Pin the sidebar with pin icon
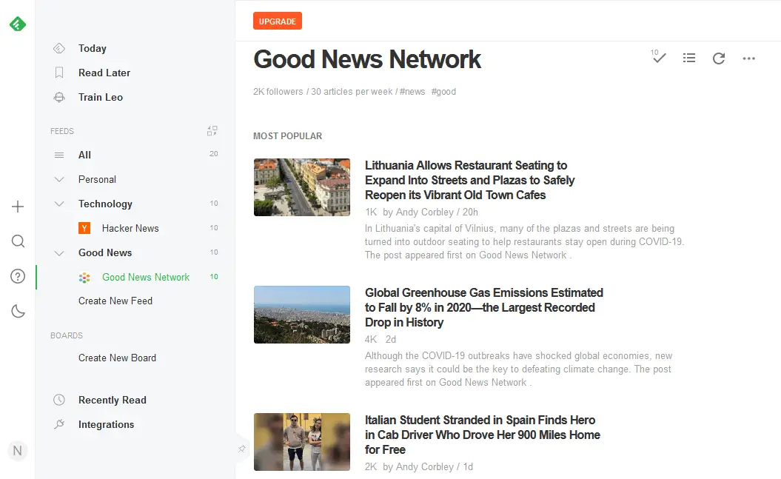Viewport: 781px width, 479px height. pyautogui.click(x=241, y=449)
